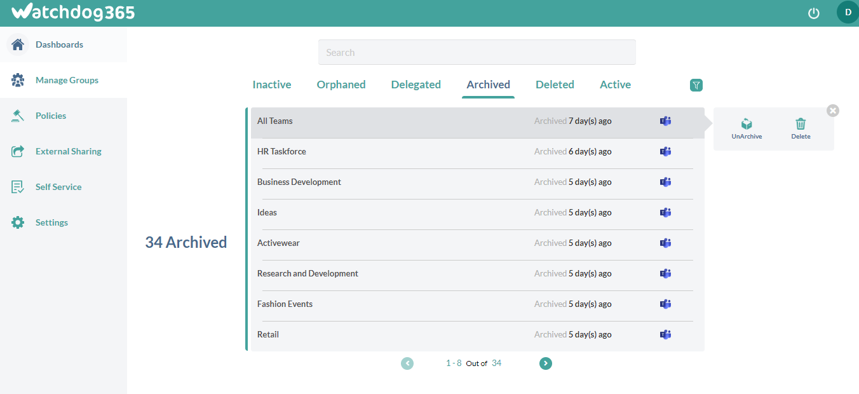This screenshot has width=859, height=394.
Task: Click the filter funnel icon
Action: [696, 85]
